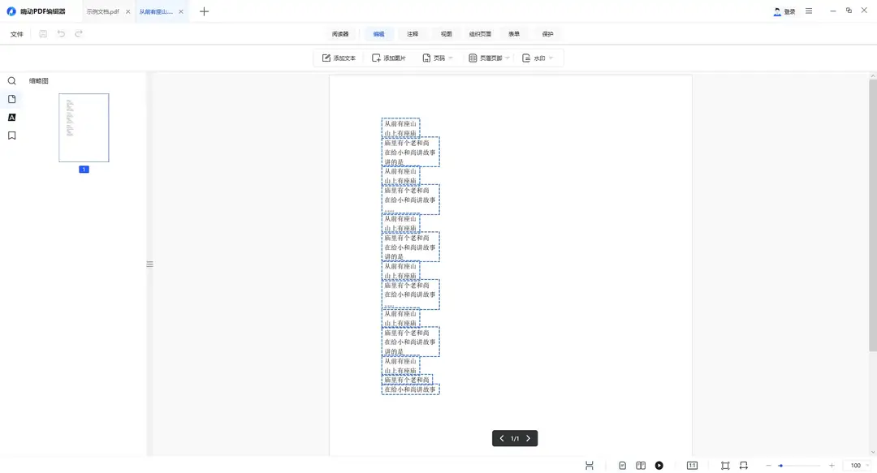This screenshot has height=473, width=877.
Task: Switch to the 组织页面 organize pages tab
Action: point(480,34)
